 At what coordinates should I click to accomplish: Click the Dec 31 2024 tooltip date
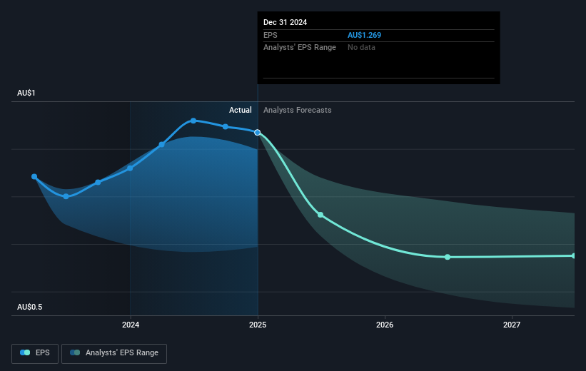(x=286, y=22)
